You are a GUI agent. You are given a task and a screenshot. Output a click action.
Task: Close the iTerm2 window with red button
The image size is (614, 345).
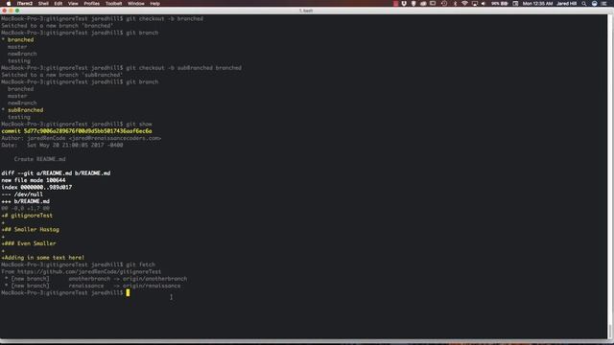[5, 11]
